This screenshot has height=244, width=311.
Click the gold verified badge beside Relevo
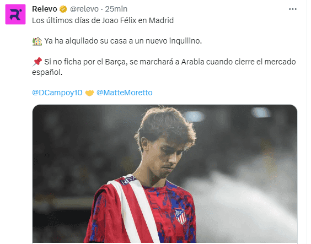[63, 9]
